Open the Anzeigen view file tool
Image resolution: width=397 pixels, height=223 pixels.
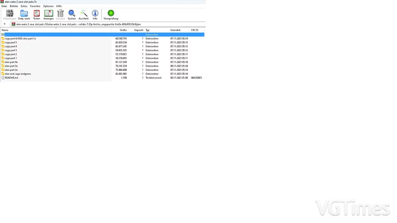click(49, 14)
